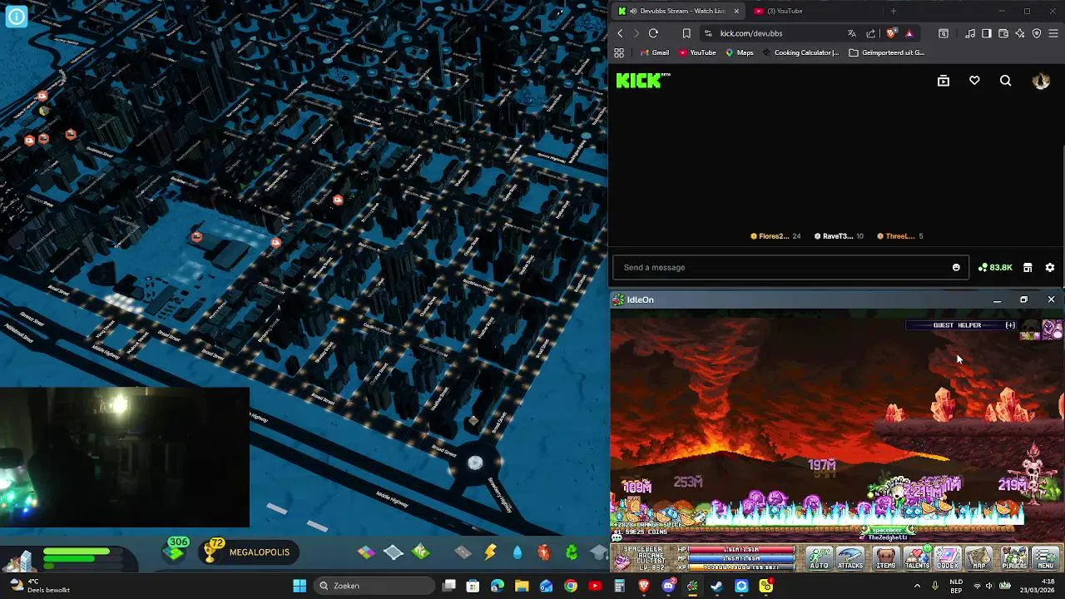The width and height of the screenshot is (1065, 599).
Task: Open browser music playlist icon
Action: (970, 33)
